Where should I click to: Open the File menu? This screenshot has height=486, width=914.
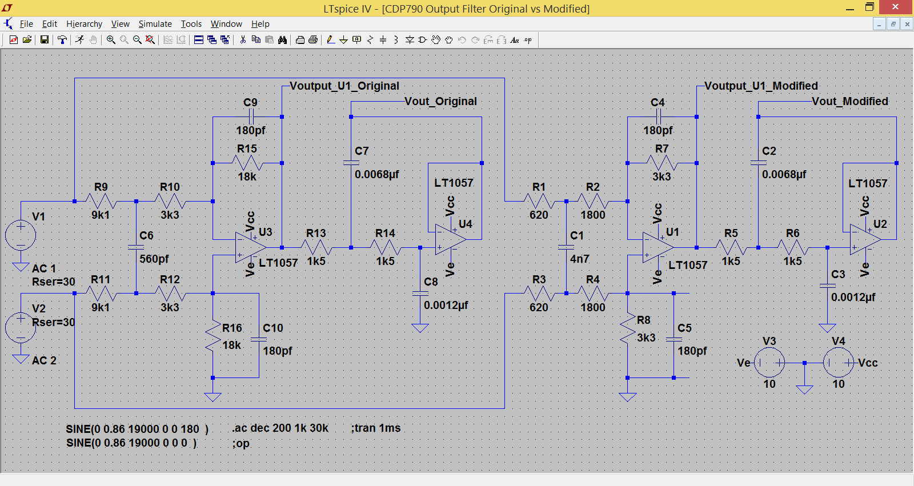coord(26,24)
